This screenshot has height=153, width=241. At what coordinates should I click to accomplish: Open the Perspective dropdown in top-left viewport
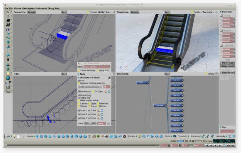20,12
